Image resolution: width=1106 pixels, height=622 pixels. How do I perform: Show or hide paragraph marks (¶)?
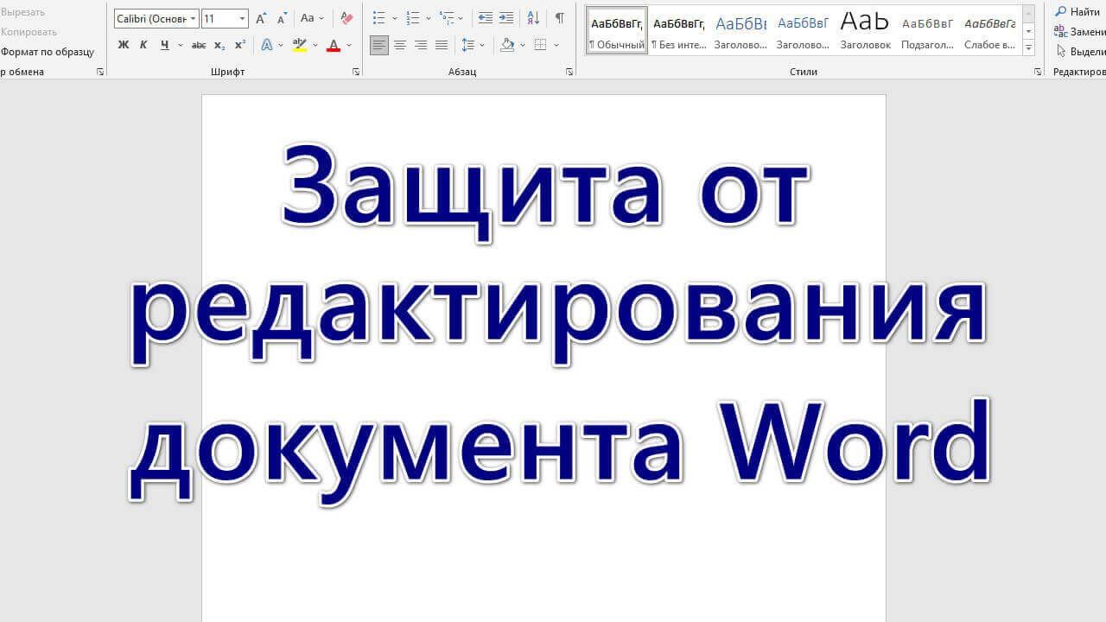pos(560,18)
